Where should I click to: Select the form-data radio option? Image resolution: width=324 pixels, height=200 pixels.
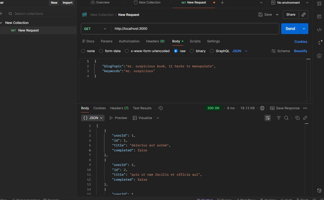101,51
